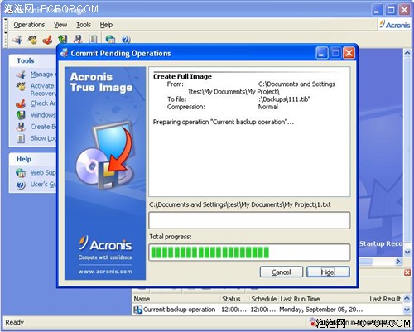414x332 pixels.
Task: Click the Hide button in the dialog
Action: (328, 272)
